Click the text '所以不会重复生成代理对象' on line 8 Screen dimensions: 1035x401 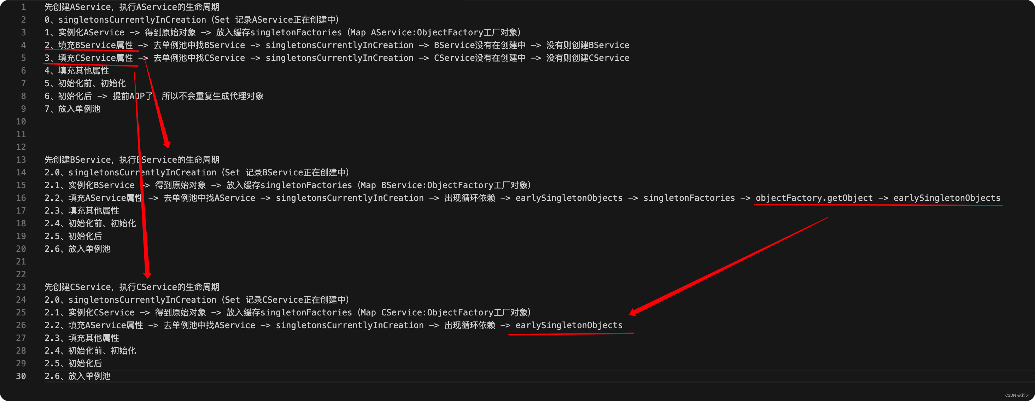tap(212, 96)
